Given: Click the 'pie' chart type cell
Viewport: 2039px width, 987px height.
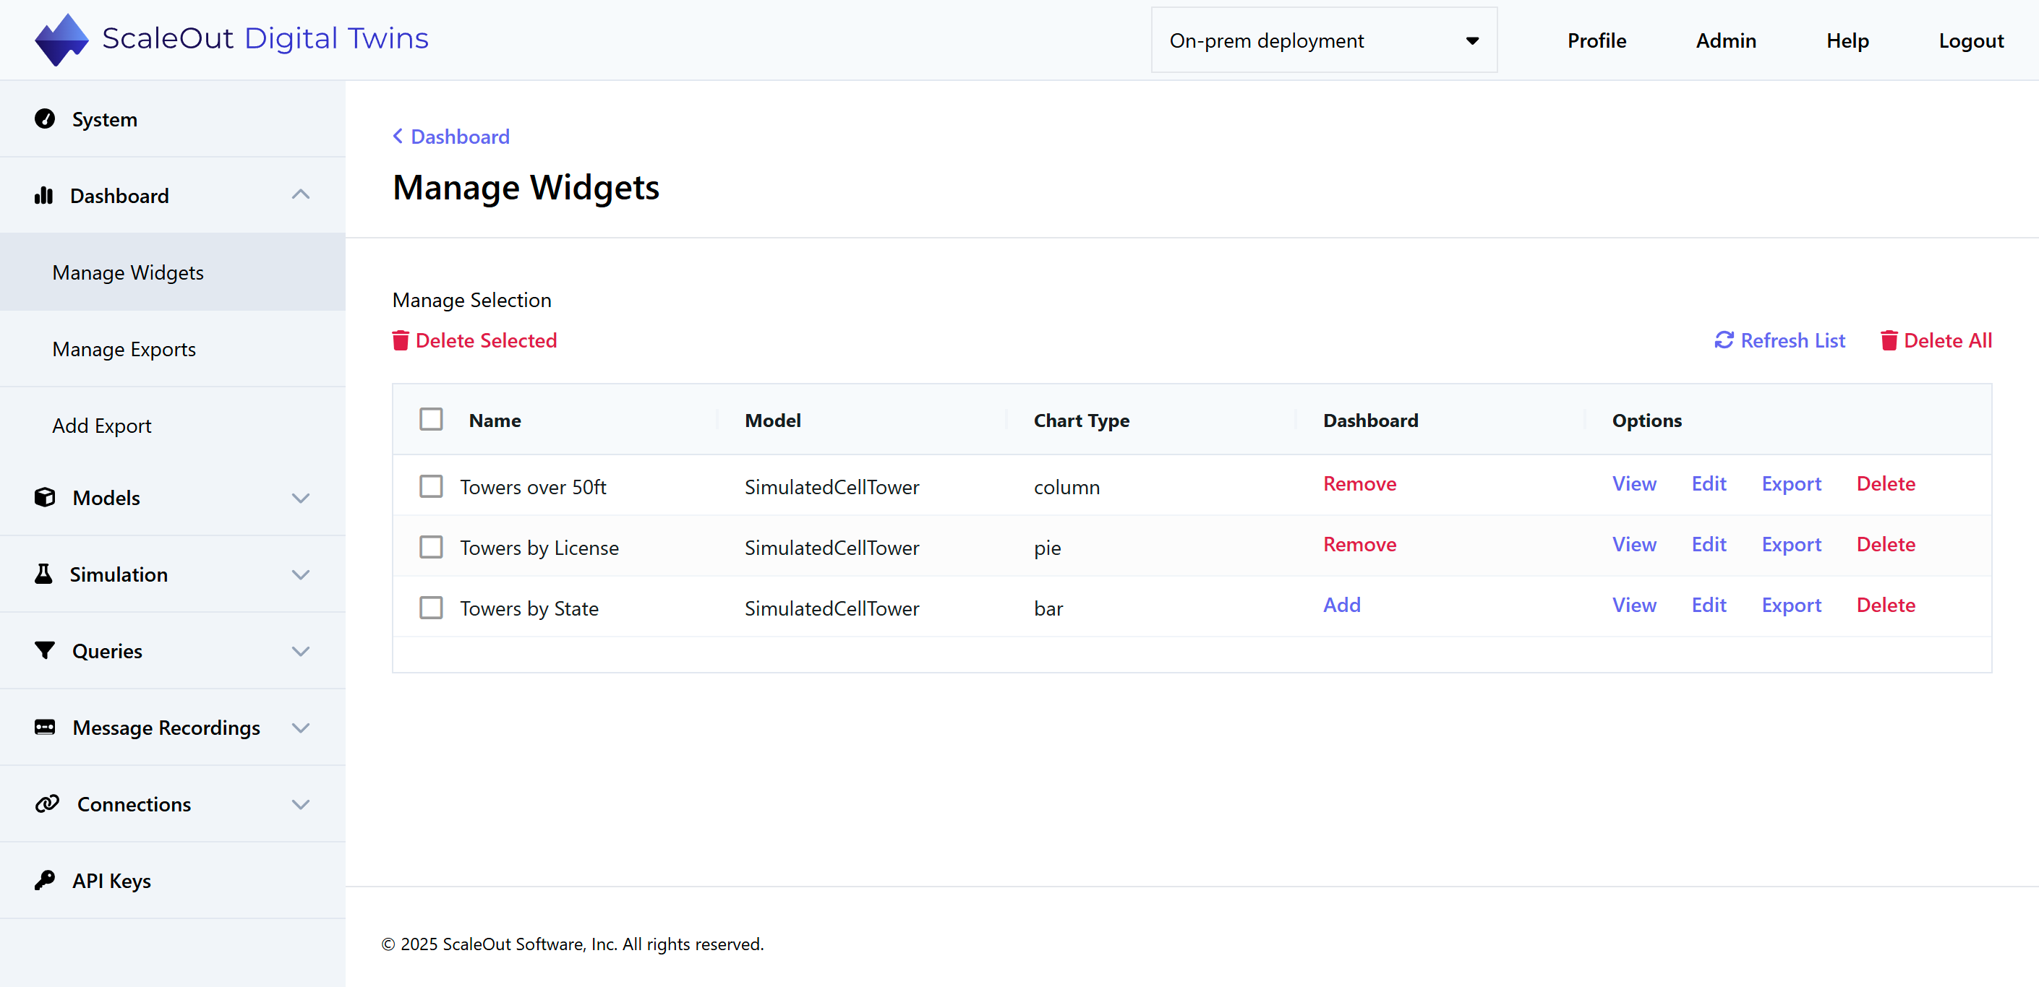Looking at the screenshot, I should pyautogui.click(x=1046, y=548).
